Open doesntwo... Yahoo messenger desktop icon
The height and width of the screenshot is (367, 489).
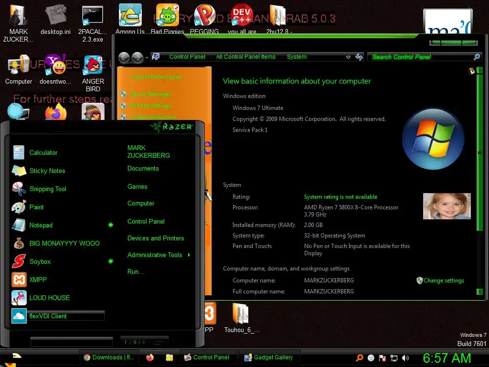coord(55,69)
